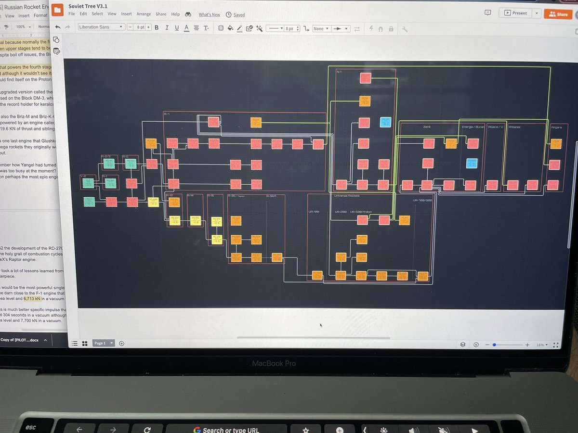The image size is (578, 433).
Task: Expand the Copy of PILOT docx download chevron
Action: click(x=45, y=340)
